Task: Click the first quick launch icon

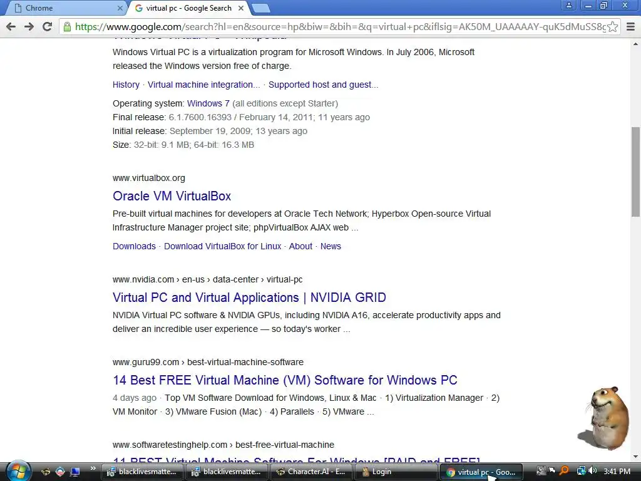Action: pyautogui.click(x=46, y=472)
